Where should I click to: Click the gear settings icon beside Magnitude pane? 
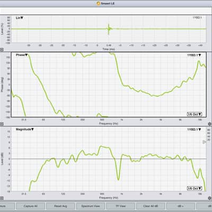pos(210,198)
